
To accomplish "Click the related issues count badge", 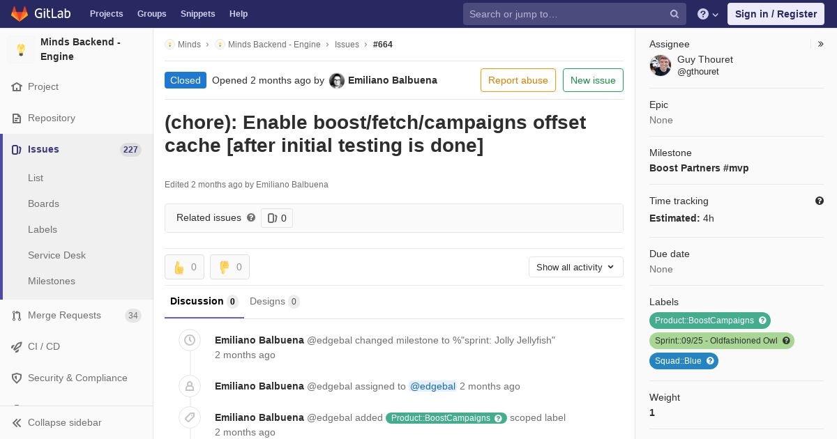I will [277, 218].
